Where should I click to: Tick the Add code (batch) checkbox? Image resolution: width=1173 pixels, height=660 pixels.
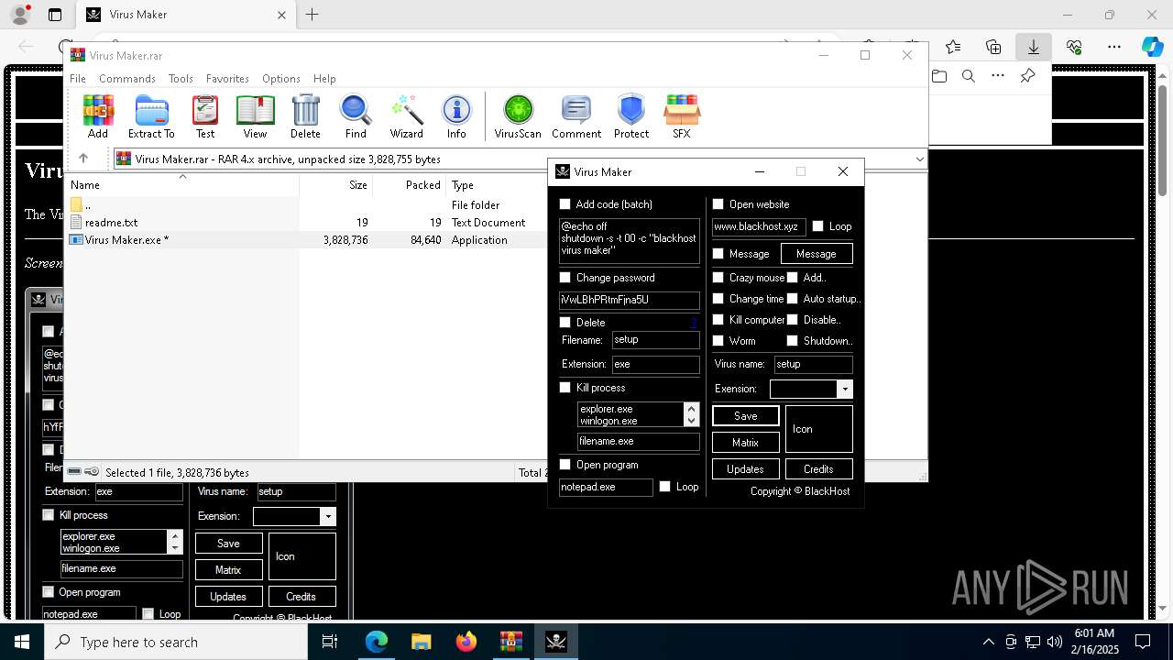pyautogui.click(x=565, y=204)
